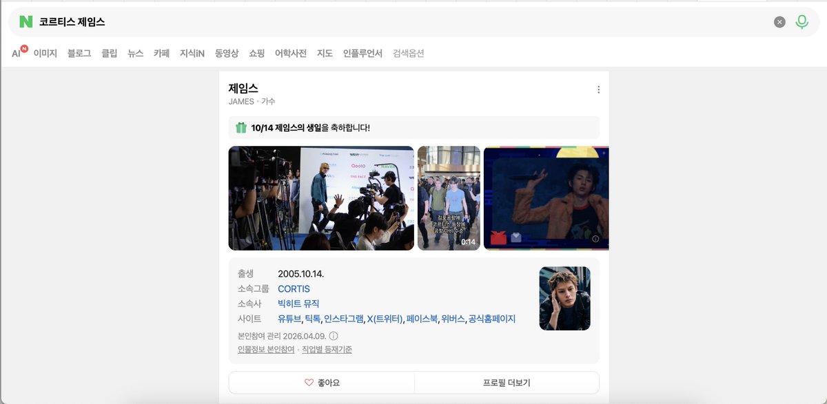Click the 좋아요 like button
The width and height of the screenshot is (827, 404).
tap(322, 383)
